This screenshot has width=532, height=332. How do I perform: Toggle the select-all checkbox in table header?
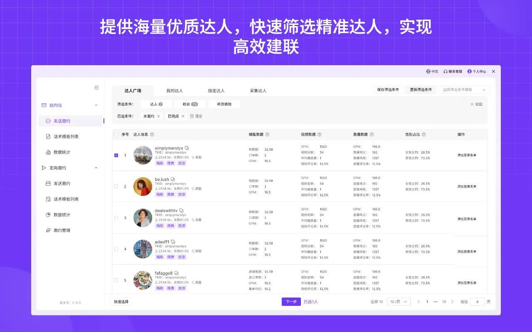(x=116, y=134)
